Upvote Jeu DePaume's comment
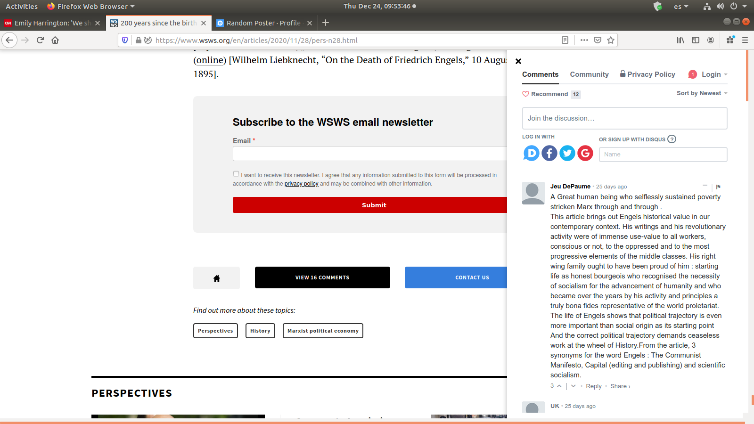 (559, 386)
